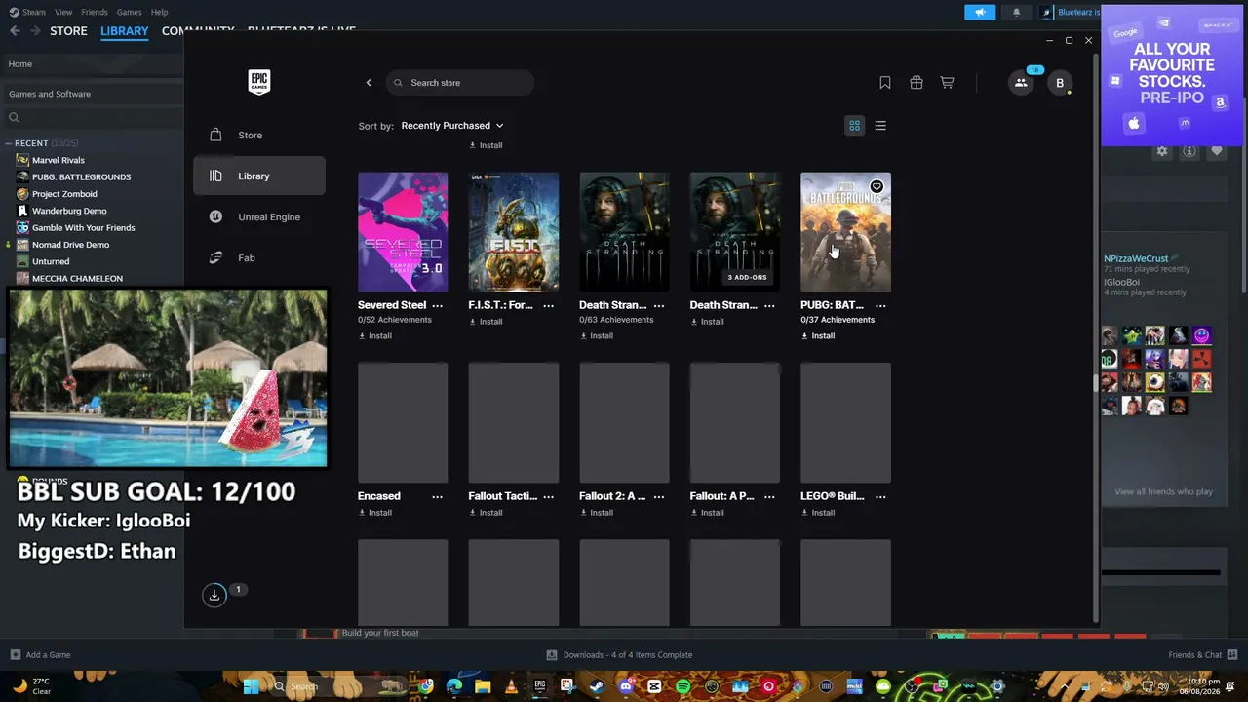Open Fab in Epic sidebar
The width and height of the screenshot is (1248, 702).
click(259, 258)
